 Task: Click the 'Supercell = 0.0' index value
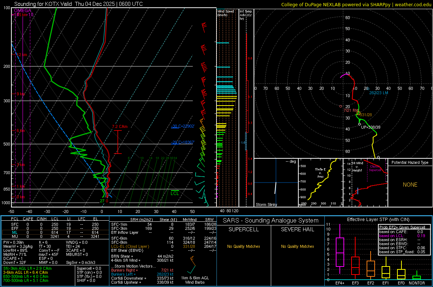(x=89, y=268)
